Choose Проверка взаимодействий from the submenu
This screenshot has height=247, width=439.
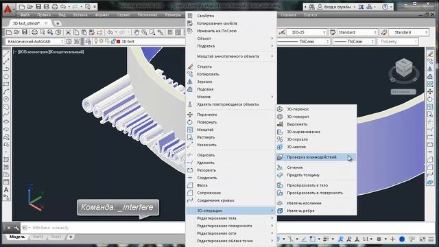pyautogui.click(x=316, y=157)
